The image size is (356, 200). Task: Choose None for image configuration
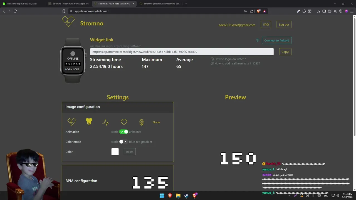[156, 122]
